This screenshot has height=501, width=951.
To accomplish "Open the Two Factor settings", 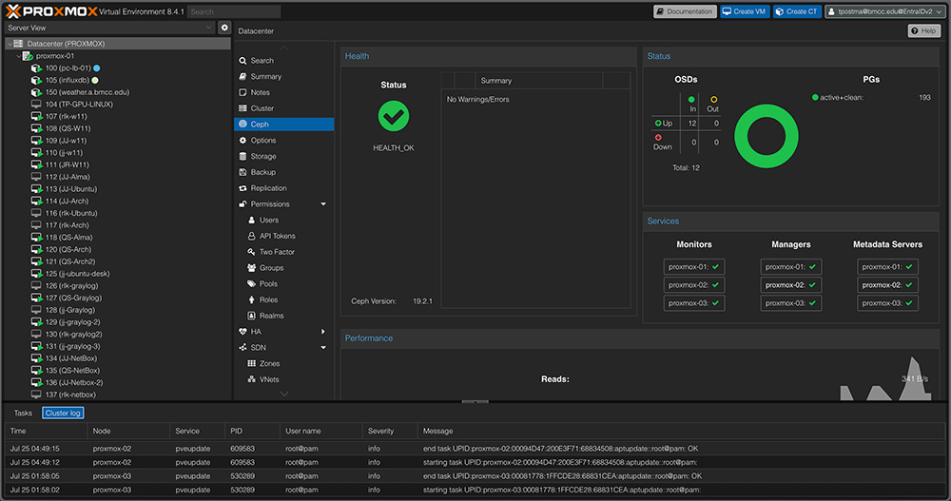I will [279, 252].
